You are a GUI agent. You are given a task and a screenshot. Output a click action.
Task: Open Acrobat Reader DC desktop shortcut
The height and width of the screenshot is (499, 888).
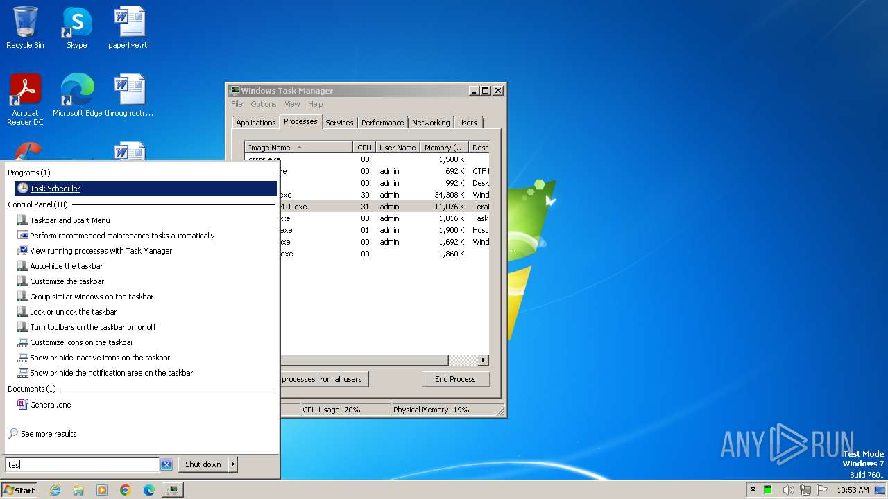click(x=25, y=100)
